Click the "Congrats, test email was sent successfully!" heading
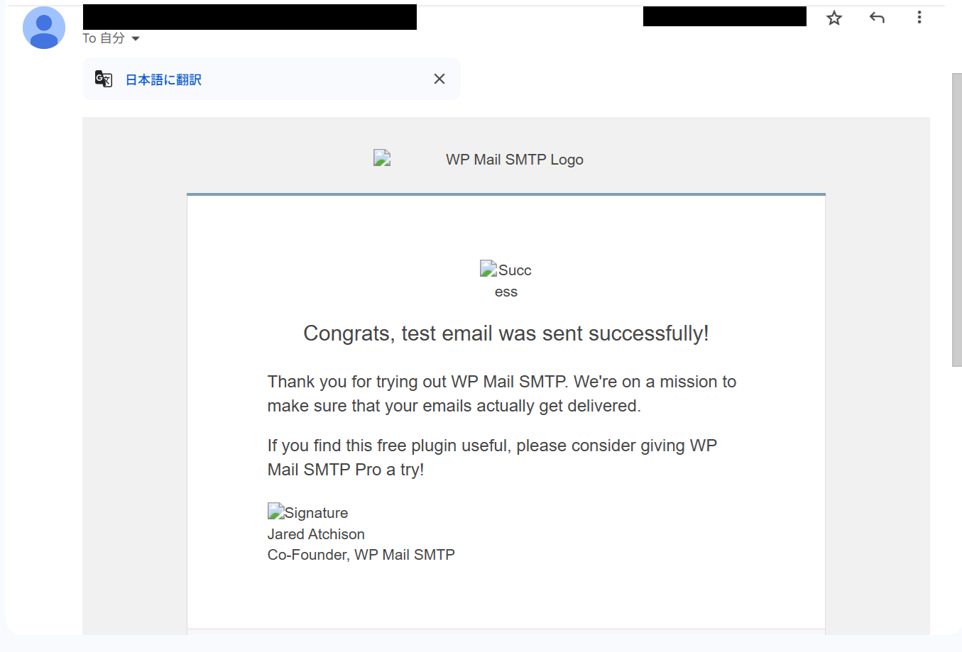Image resolution: width=962 pixels, height=652 pixels. [x=505, y=333]
